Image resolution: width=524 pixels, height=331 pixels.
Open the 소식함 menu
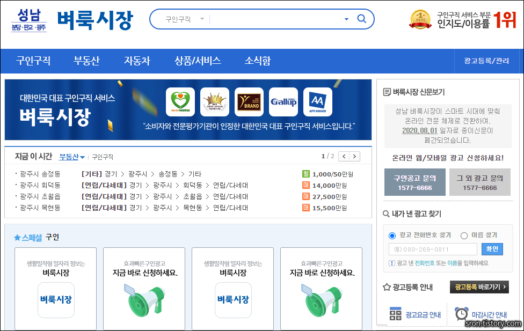[258, 61]
